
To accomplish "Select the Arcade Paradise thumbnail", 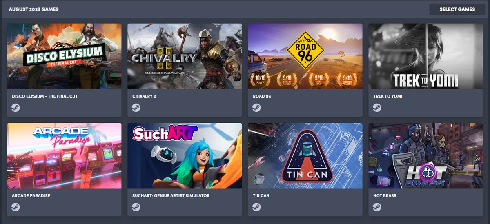I will click(x=64, y=155).
